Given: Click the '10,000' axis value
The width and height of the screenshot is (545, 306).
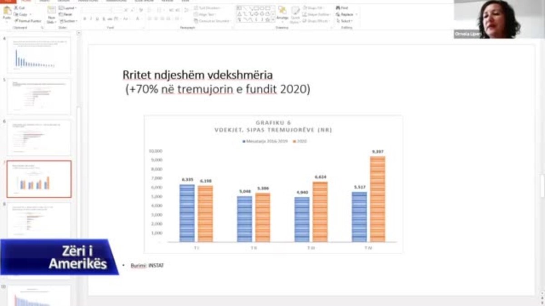Looking at the screenshot, I should (x=155, y=151).
